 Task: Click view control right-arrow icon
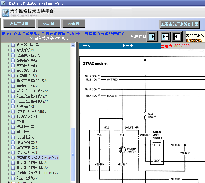point(152,37)
